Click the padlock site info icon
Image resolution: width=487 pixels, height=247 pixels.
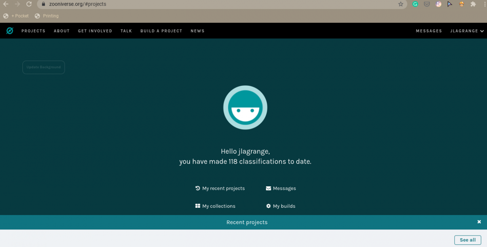[43, 4]
